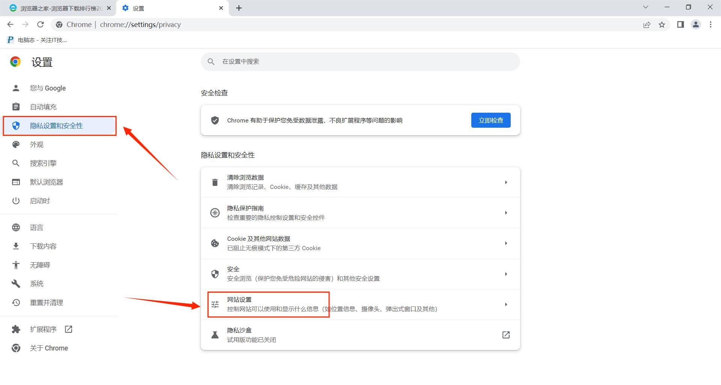
Task: Click the cookie icon in Cookie row
Action: coord(215,243)
